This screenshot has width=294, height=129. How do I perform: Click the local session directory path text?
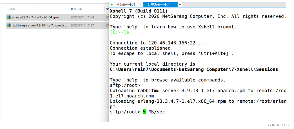194,69
